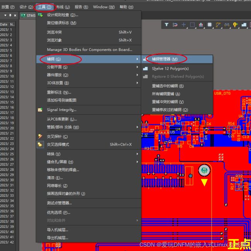Screen dimensions: 251x251
Task: Open 优先选项 (P)... preferences entry
Action: [89, 212]
